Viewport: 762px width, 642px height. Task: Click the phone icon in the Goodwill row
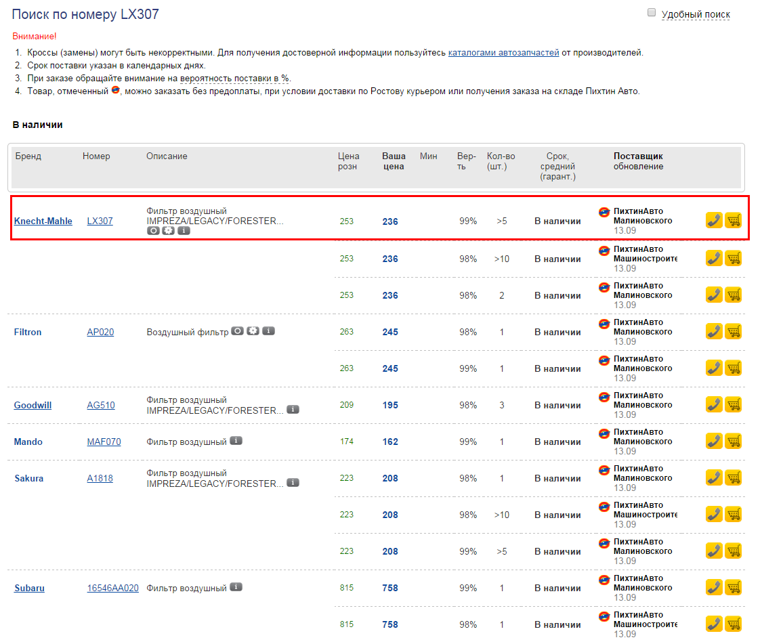pyautogui.click(x=714, y=404)
